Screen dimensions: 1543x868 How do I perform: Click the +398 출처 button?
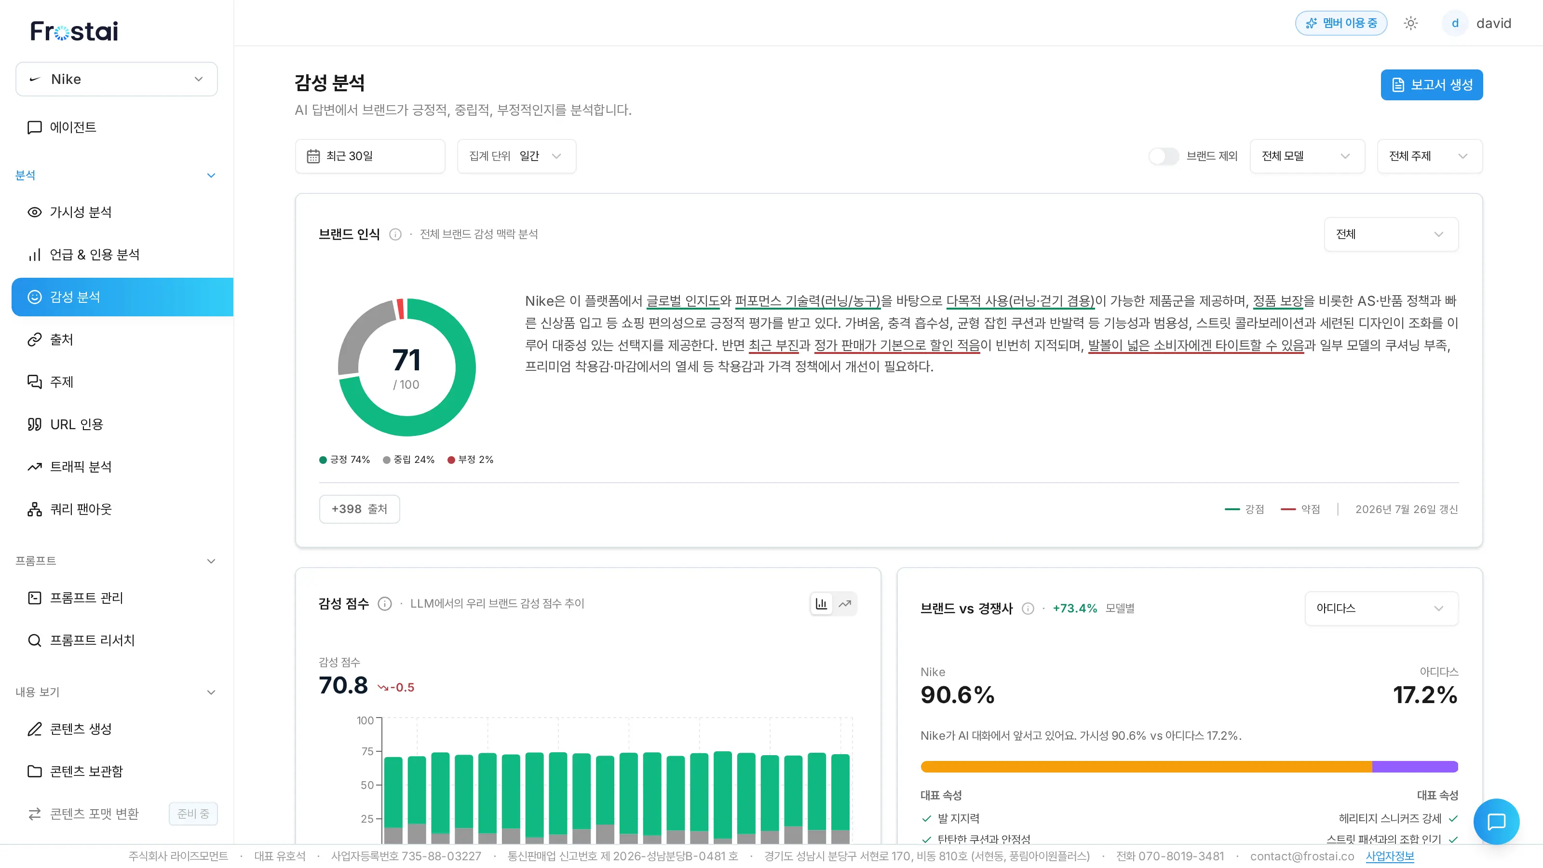tap(359, 509)
